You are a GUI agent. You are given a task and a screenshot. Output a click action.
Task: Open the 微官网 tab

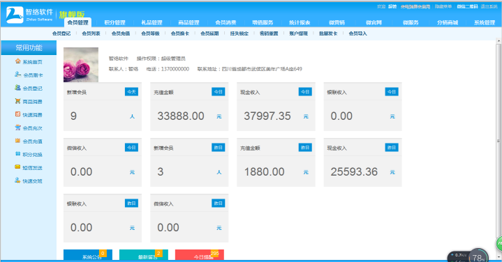point(374,22)
